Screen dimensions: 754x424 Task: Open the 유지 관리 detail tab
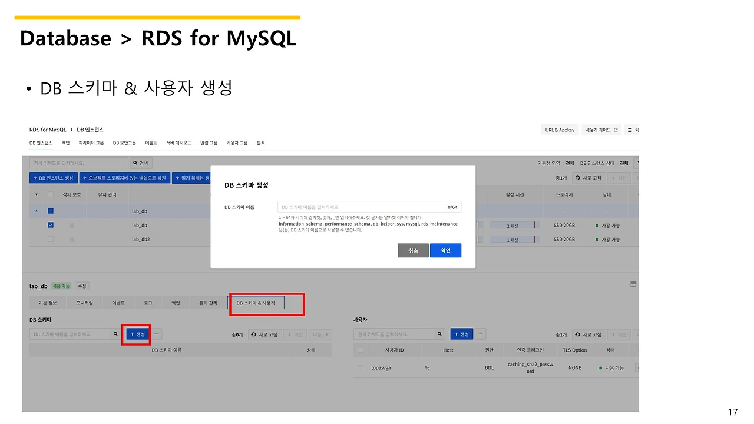[208, 303]
